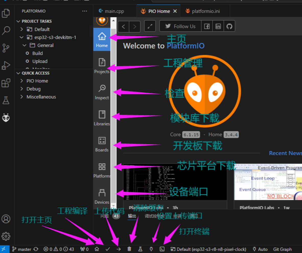The width and height of the screenshot is (302, 253).
Task: Run the Upload project task
Action: (x=40, y=61)
